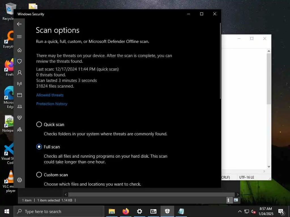Click the UTF-16 LE encoding in Notepad status bar
The image size is (290, 217).
247,177
